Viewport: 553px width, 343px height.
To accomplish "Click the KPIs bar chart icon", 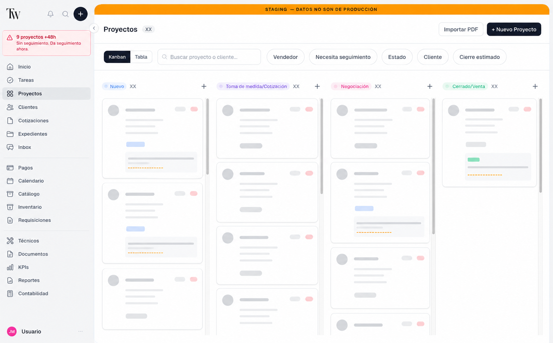I will pos(10,267).
